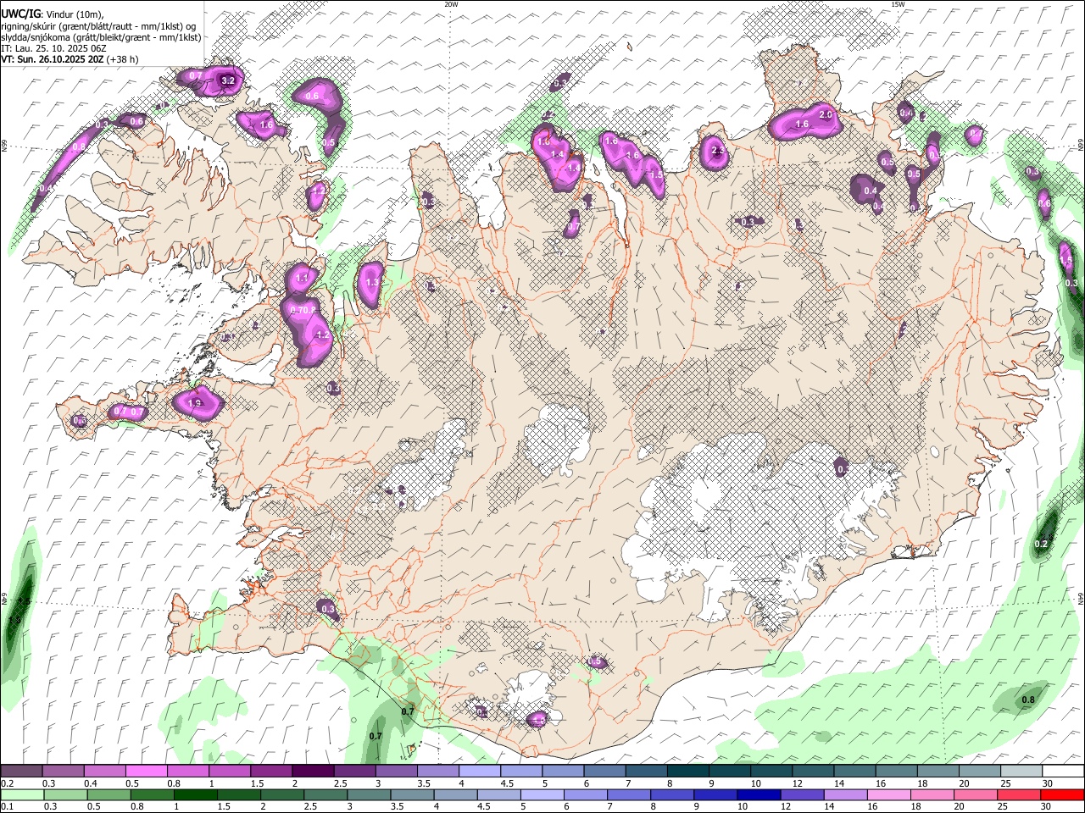Click the snow legend label '7'
Viewport: 1085px width, 813px height.
click(630, 783)
